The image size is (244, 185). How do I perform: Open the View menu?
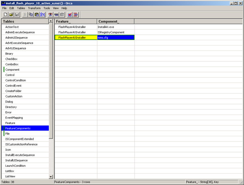tap(56, 8)
